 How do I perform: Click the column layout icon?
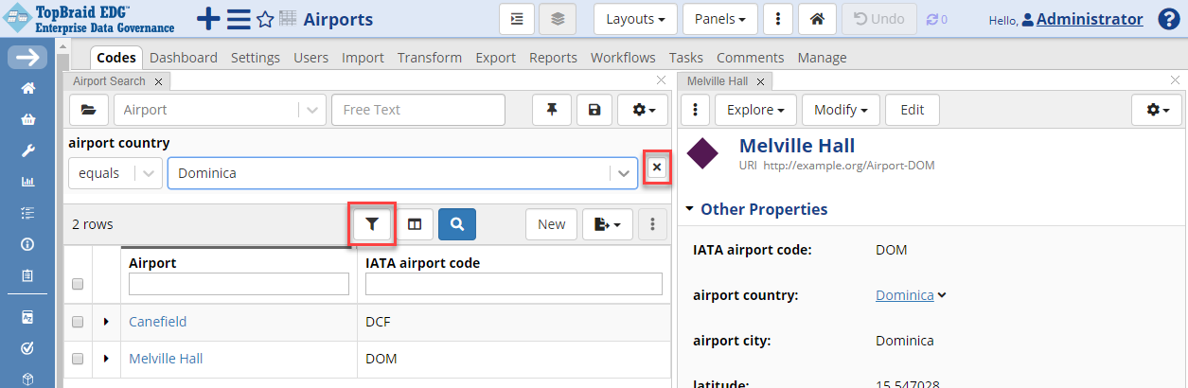[x=415, y=224]
